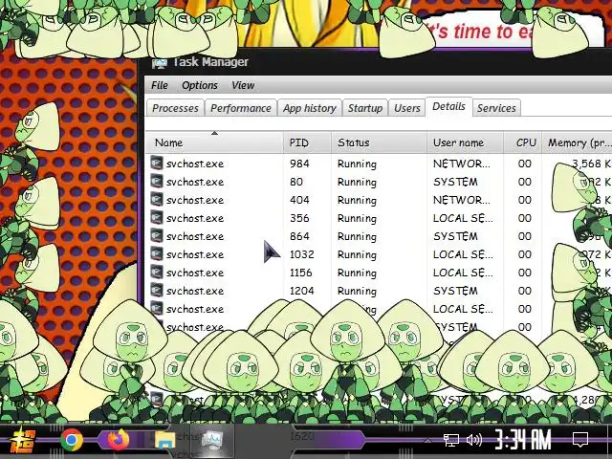
Task: Click PID value 80
Action: (x=296, y=182)
